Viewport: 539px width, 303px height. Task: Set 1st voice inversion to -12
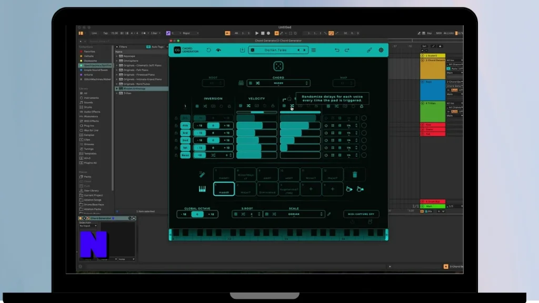(199, 148)
